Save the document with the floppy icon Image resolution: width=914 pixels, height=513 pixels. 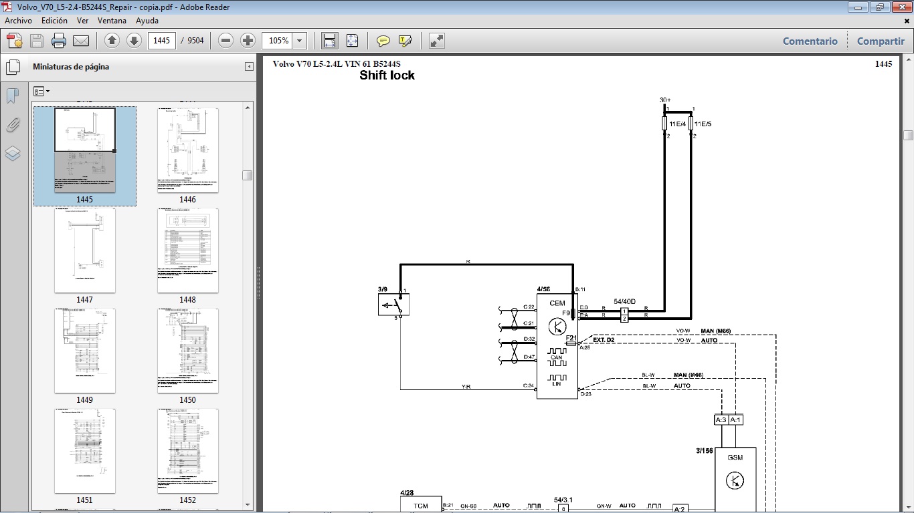pyautogui.click(x=37, y=41)
